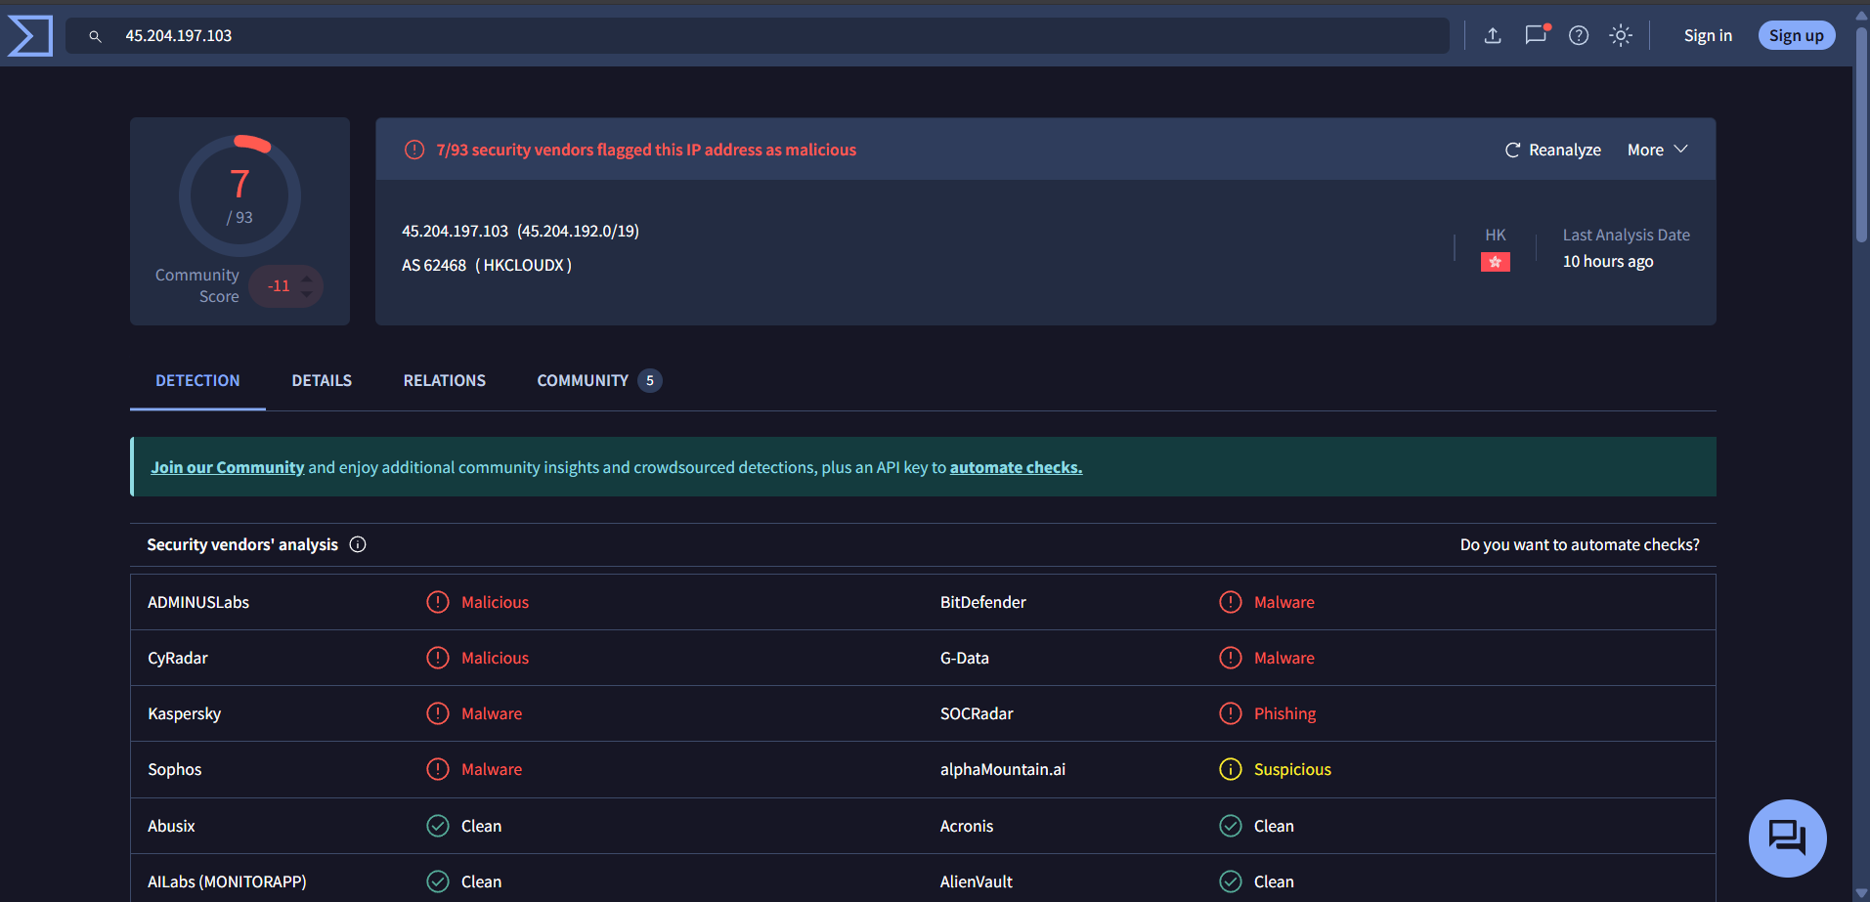
Task: Click the Sophos vendor name
Action: click(x=175, y=769)
